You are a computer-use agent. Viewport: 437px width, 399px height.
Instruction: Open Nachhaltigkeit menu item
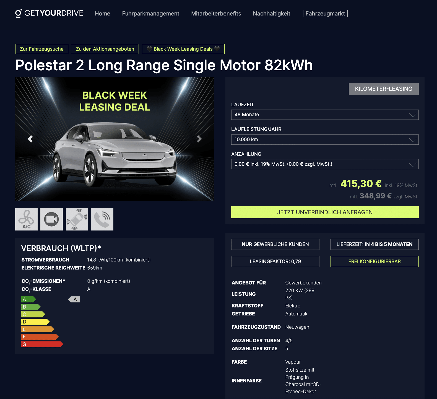[272, 14]
